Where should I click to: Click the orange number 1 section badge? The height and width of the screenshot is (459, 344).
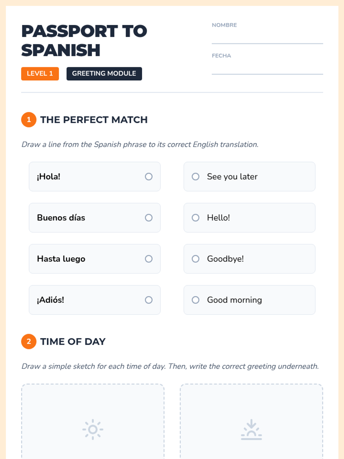[x=29, y=120]
